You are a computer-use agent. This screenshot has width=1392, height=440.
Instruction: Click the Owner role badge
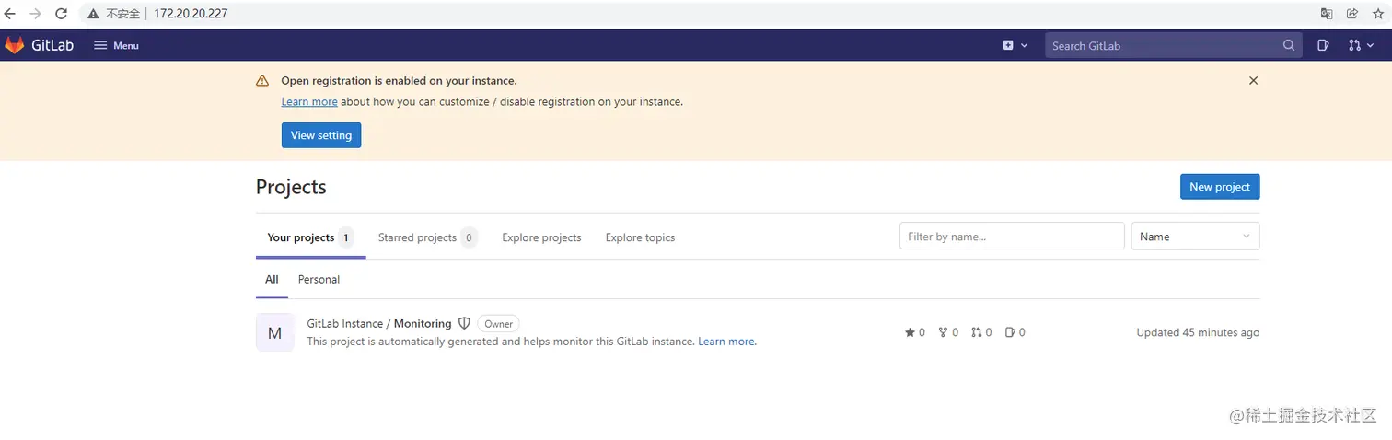tap(498, 324)
